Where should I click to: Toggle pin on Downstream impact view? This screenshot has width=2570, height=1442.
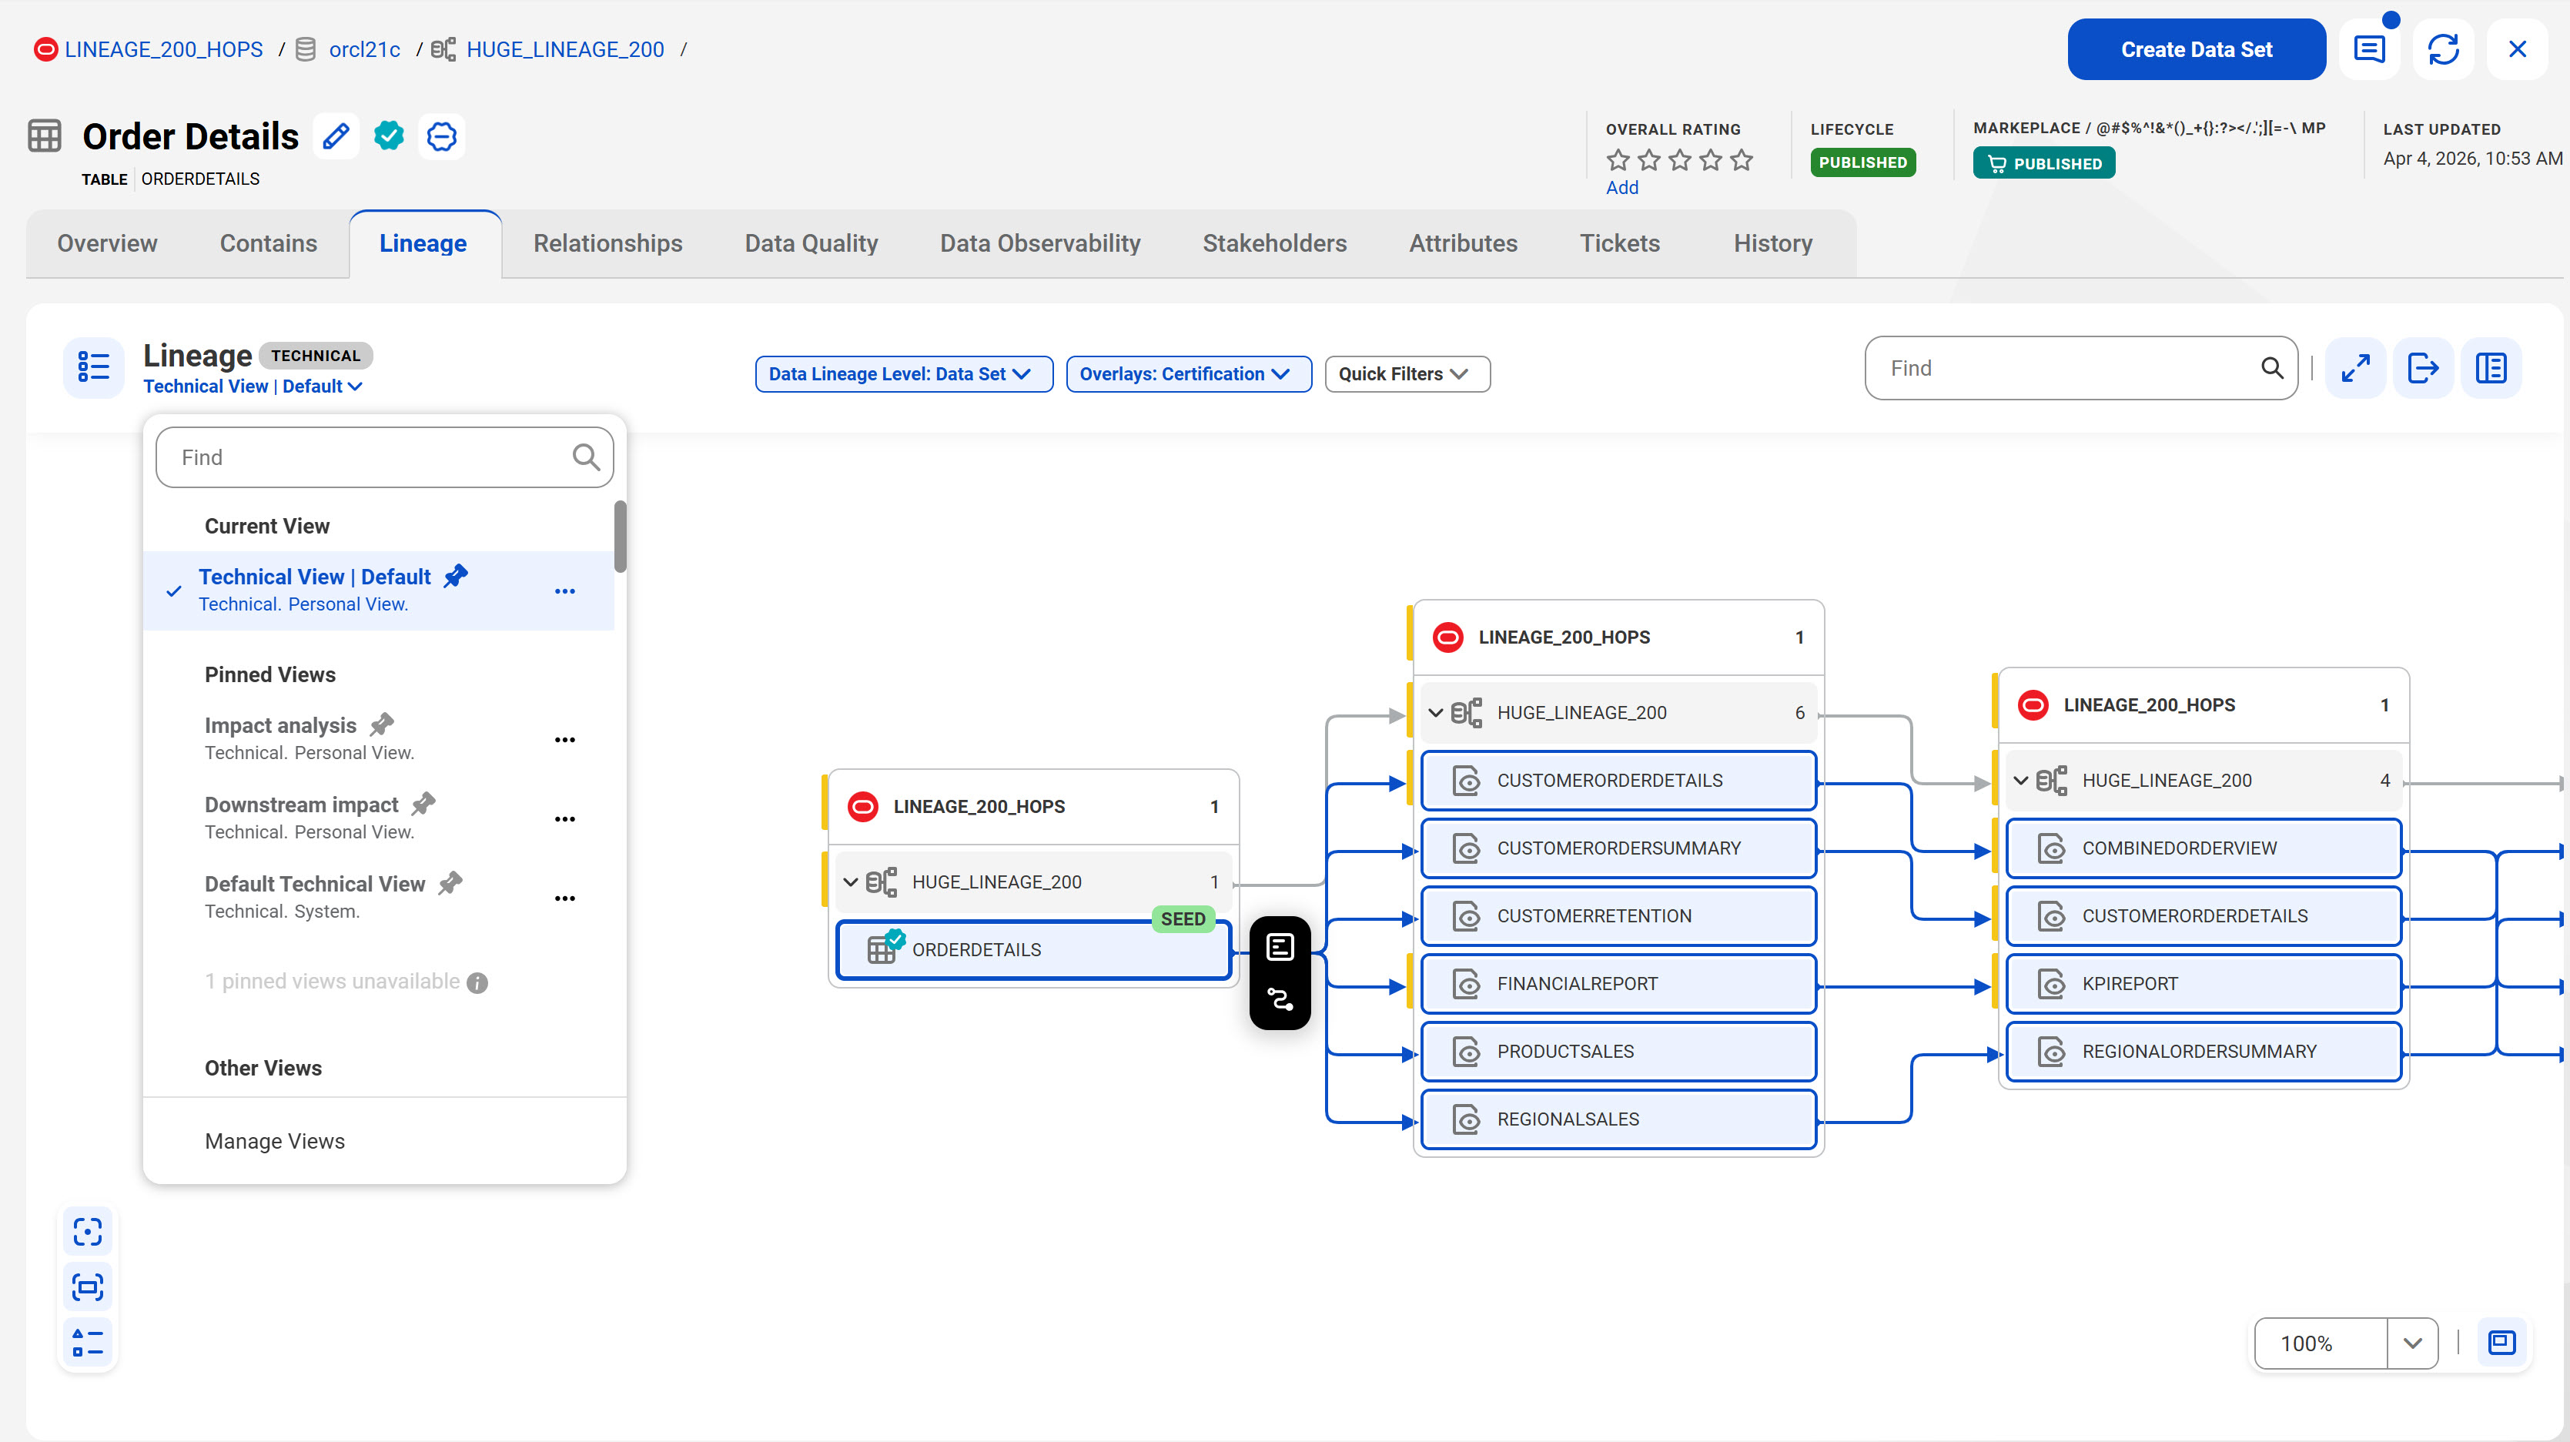(423, 803)
